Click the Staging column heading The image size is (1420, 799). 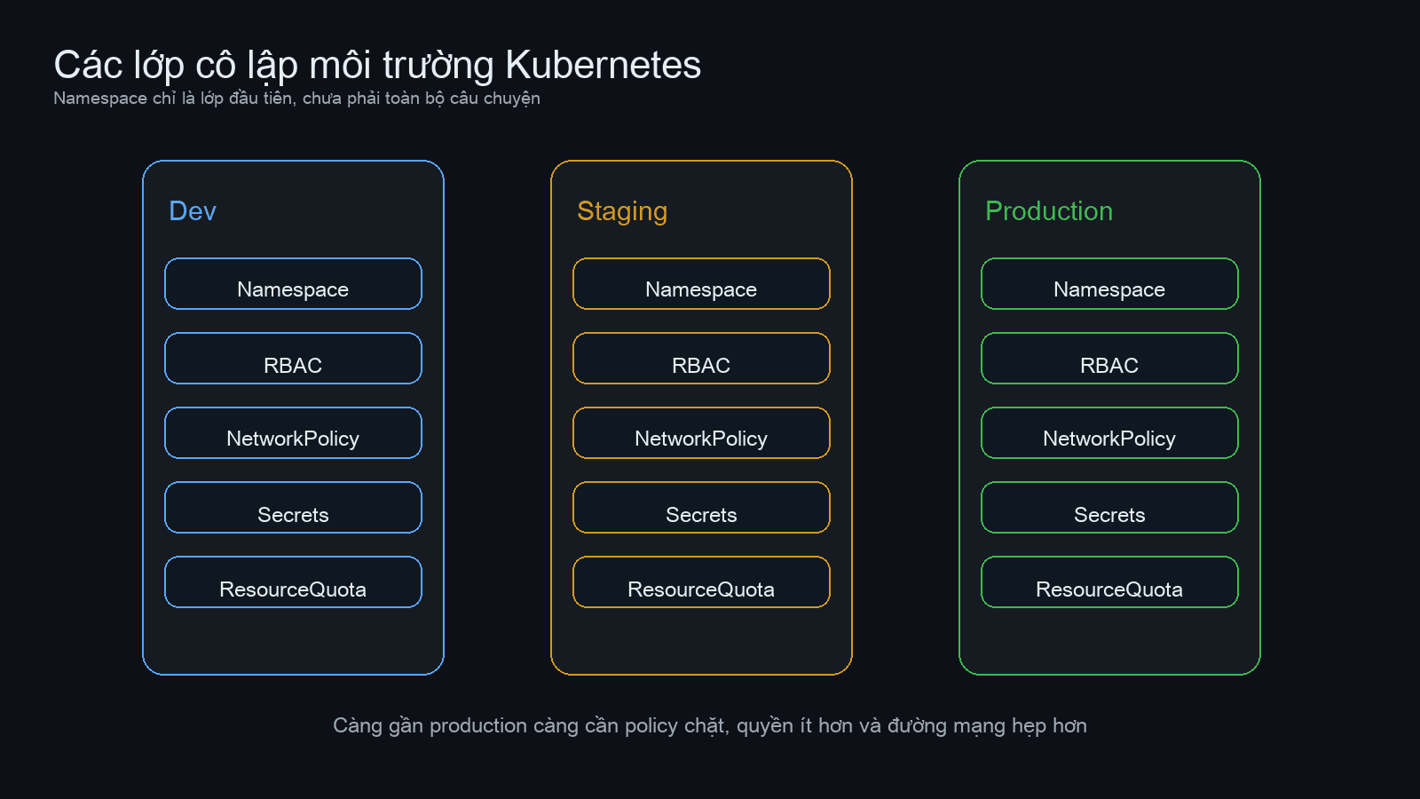click(x=621, y=211)
